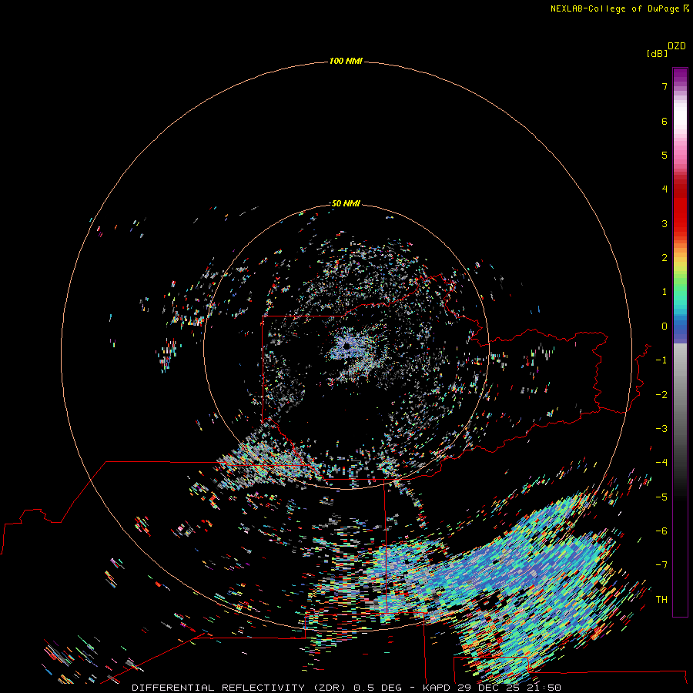Screen dimensions: 693x693
Task: Click the -6 value on the color scale
Action: [661, 531]
